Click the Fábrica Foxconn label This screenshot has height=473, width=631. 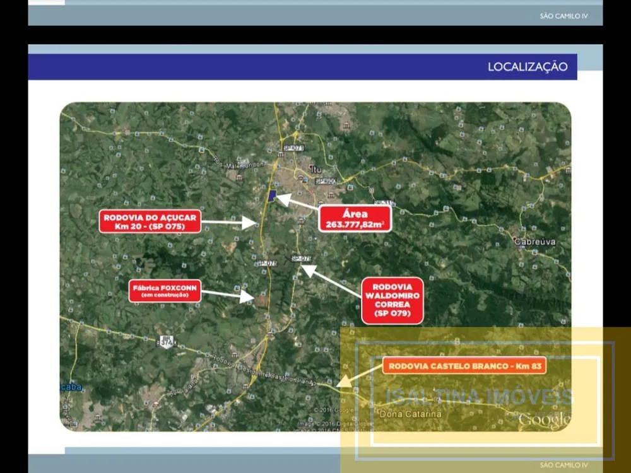pos(165,291)
